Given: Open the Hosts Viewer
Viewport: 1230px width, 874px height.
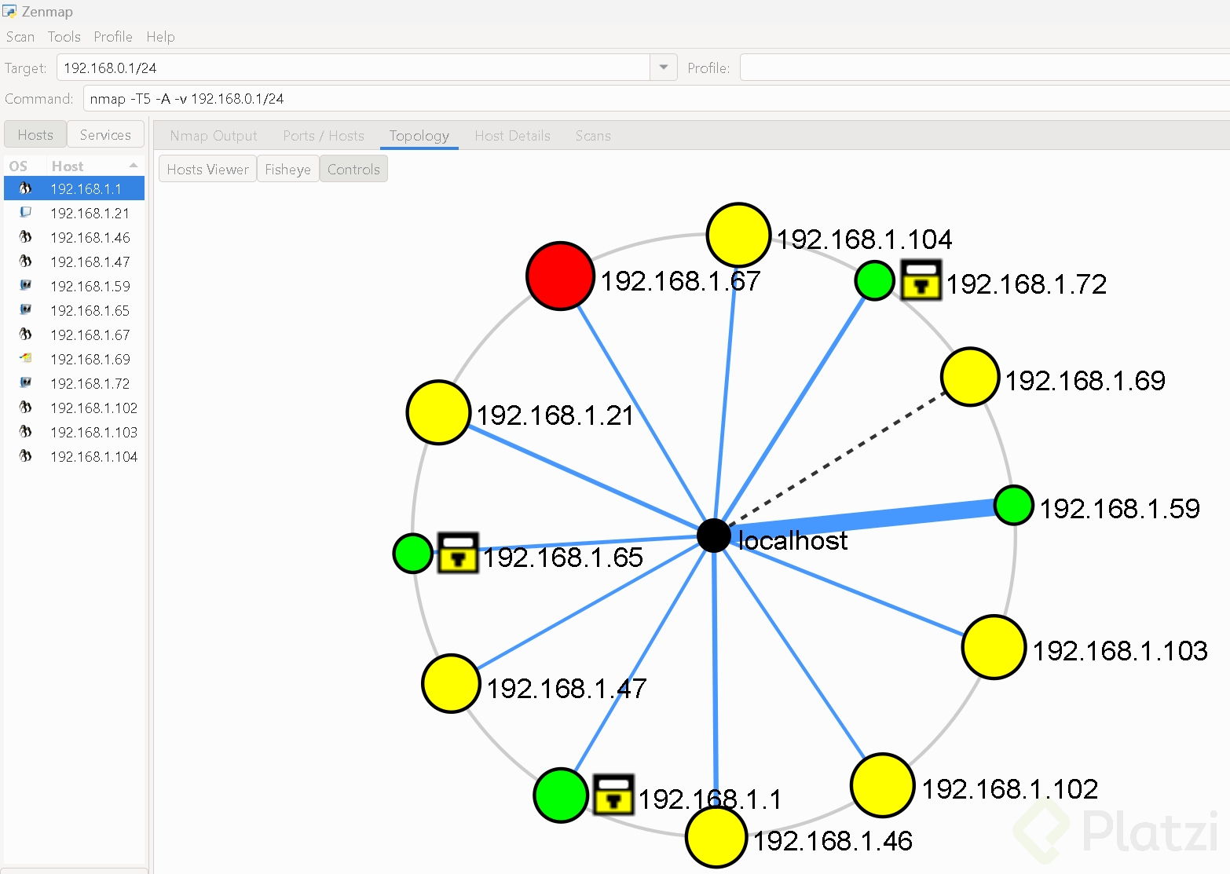Looking at the screenshot, I should (207, 170).
